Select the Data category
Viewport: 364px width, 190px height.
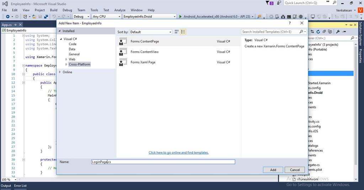(72, 49)
